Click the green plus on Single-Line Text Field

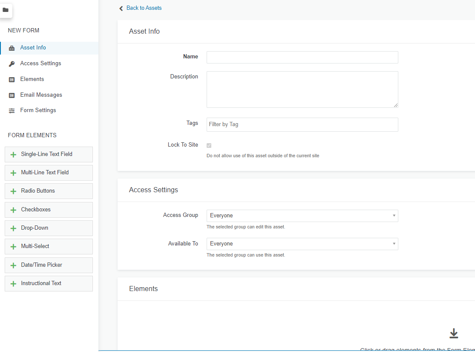coord(13,155)
